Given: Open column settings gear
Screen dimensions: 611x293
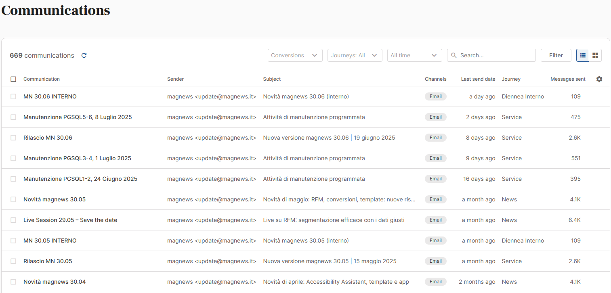Looking at the screenshot, I should [599, 79].
